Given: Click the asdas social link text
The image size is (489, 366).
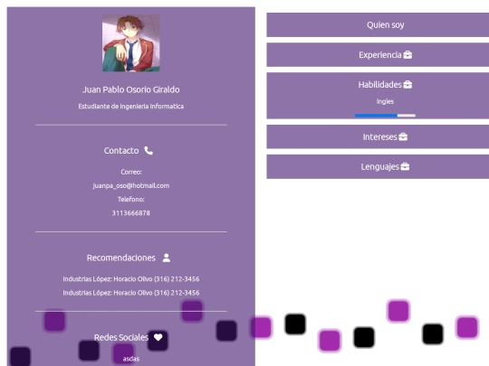Looking at the screenshot, I should tap(131, 359).
